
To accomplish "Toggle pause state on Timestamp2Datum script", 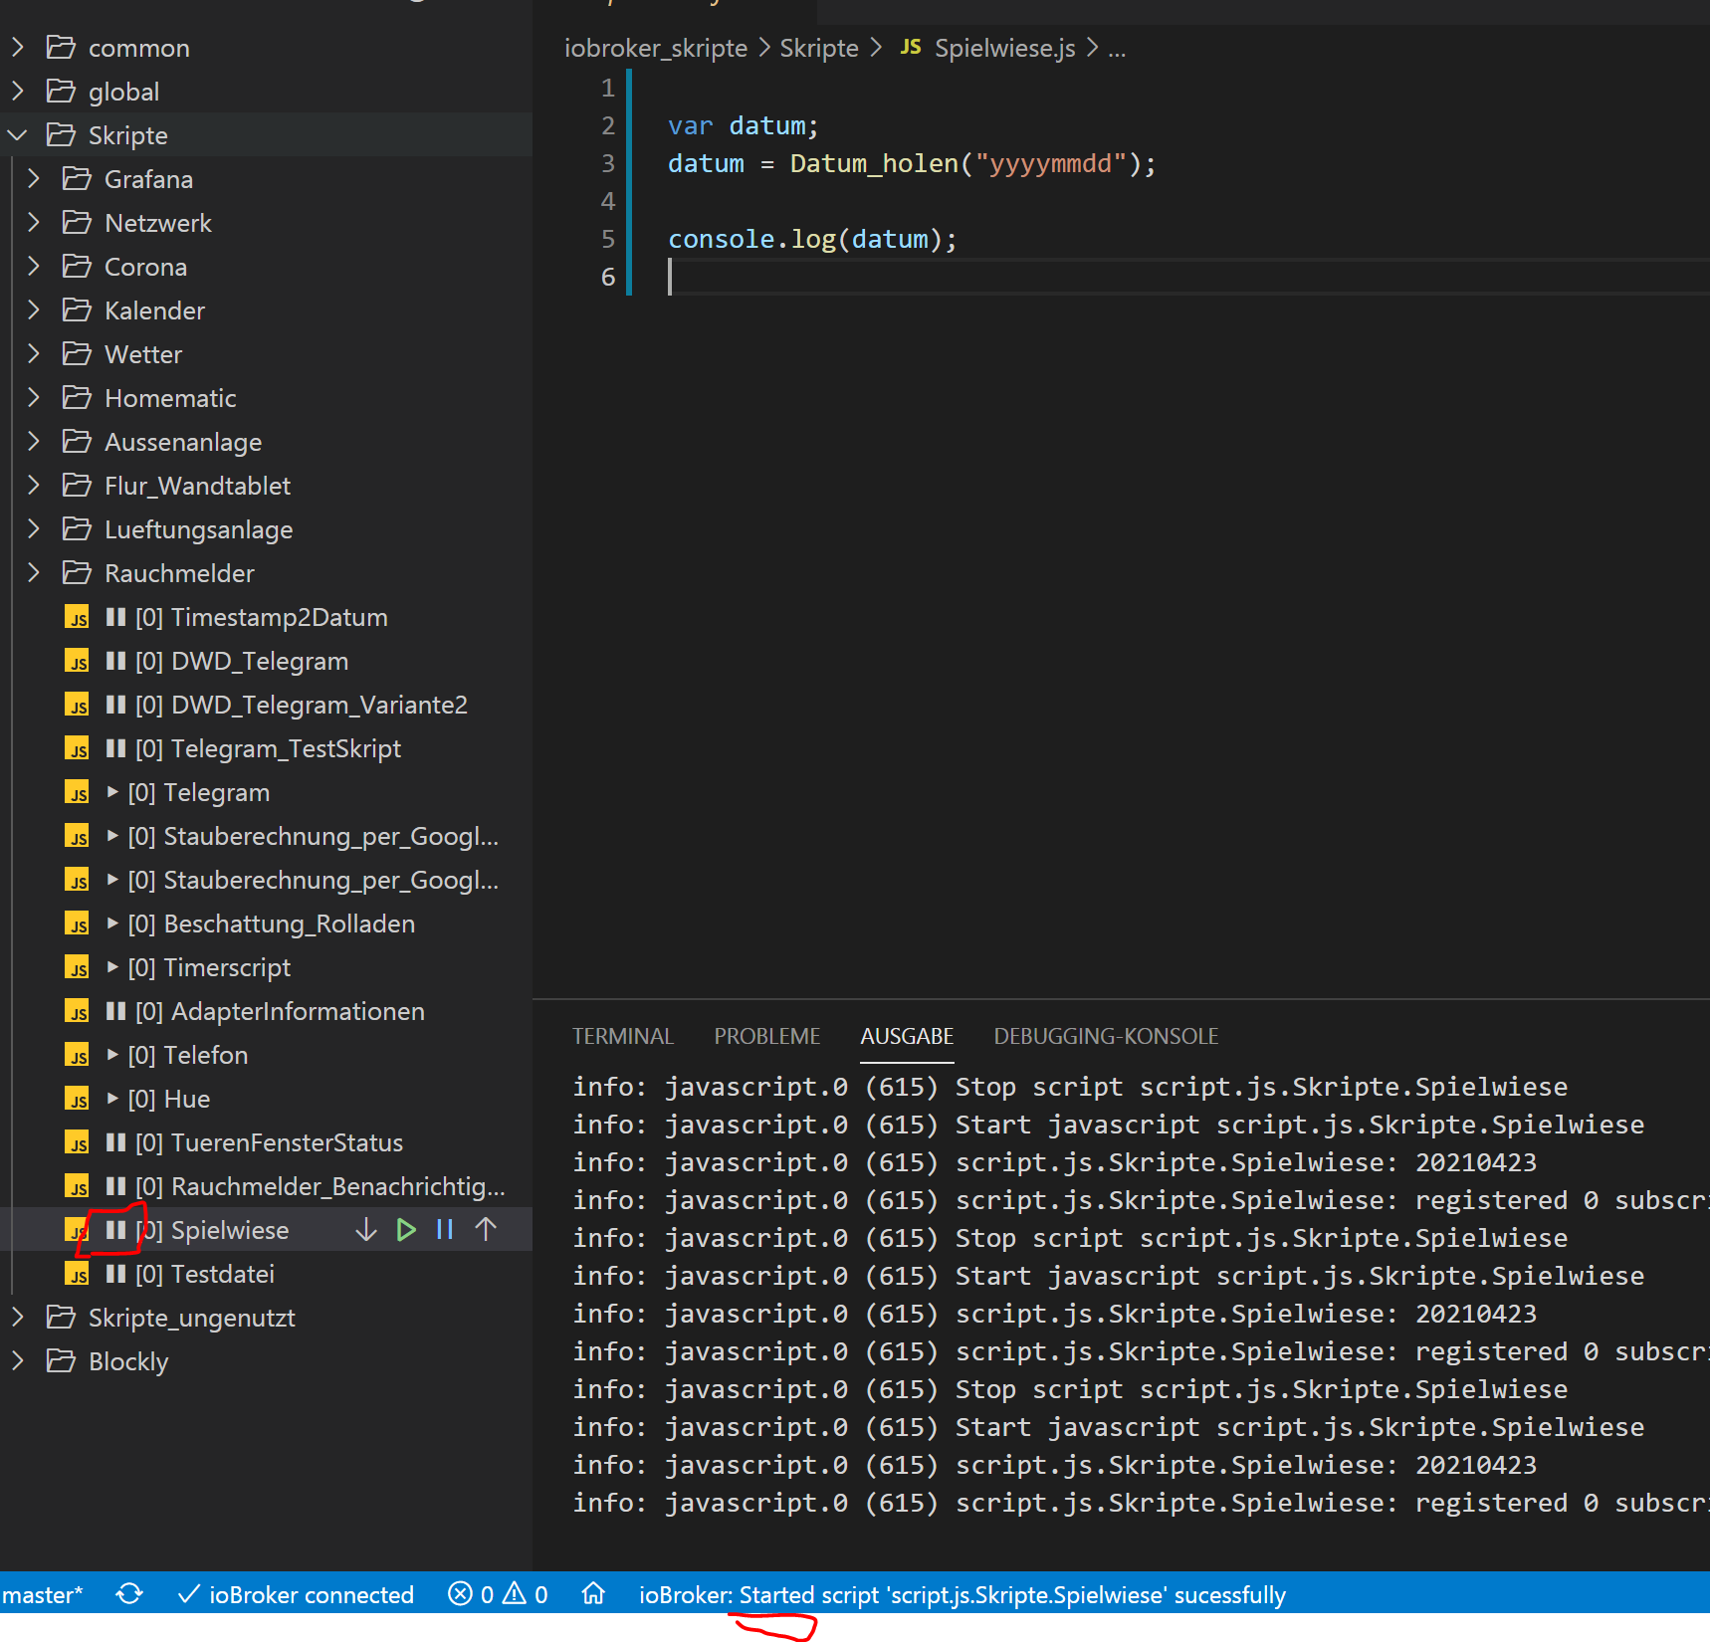I will pyautogui.click(x=115, y=617).
